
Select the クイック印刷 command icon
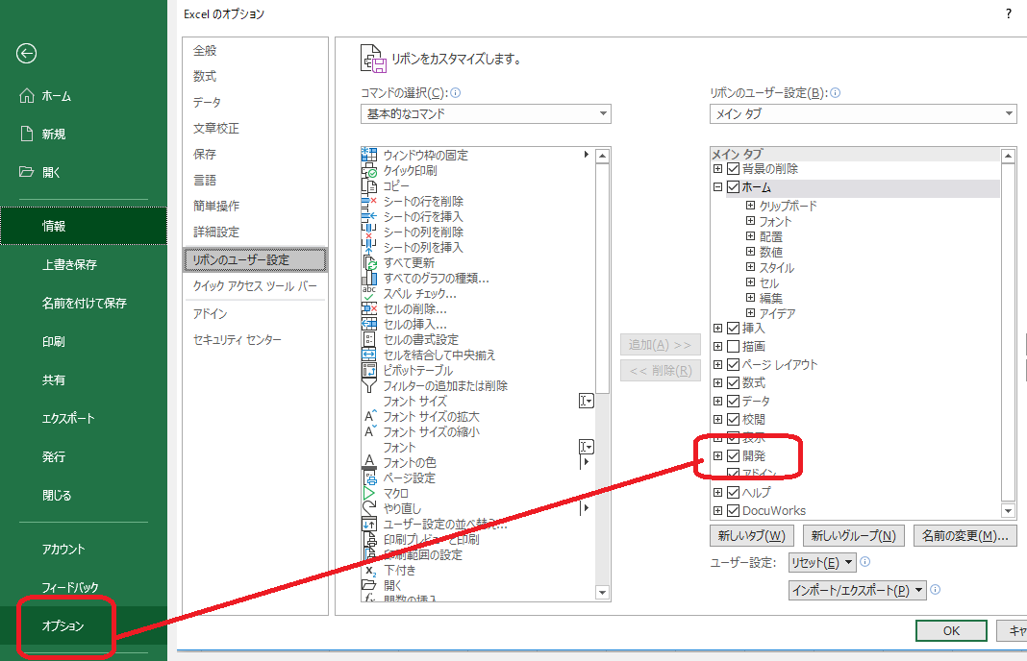(x=369, y=170)
